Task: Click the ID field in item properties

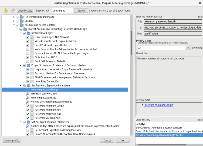Action: [173, 28]
